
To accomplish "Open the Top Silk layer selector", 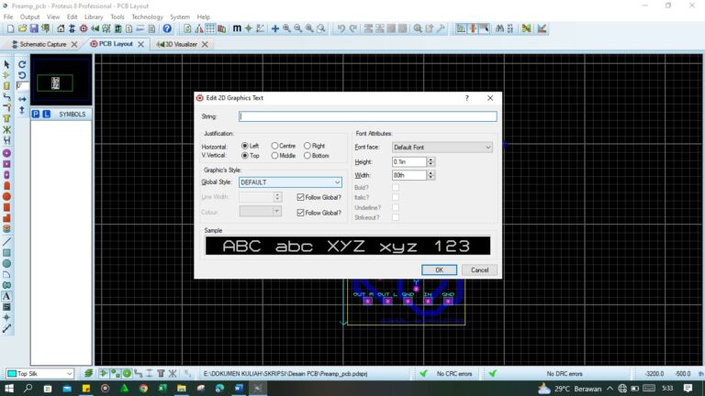I will (40, 374).
